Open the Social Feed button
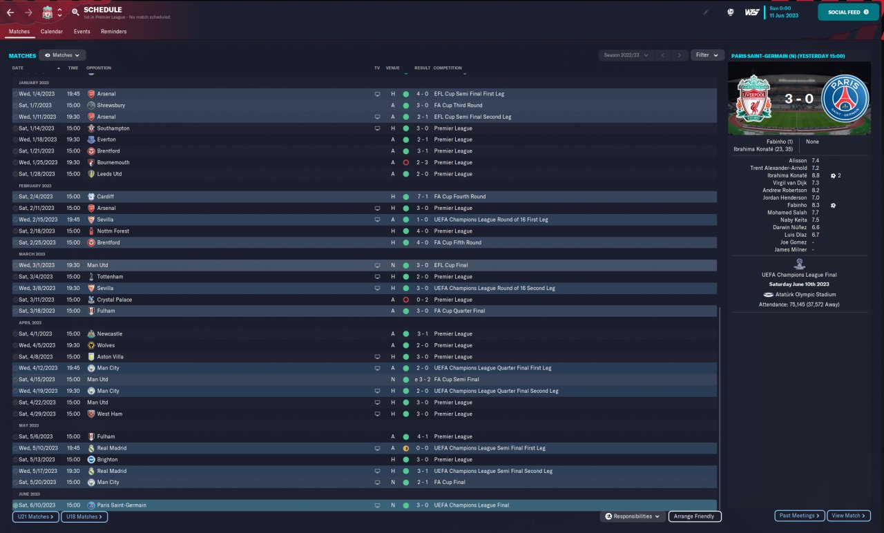The width and height of the screenshot is (884, 533). point(848,12)
